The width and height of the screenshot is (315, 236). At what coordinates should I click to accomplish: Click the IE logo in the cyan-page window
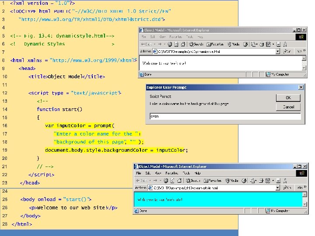(301, 173)
